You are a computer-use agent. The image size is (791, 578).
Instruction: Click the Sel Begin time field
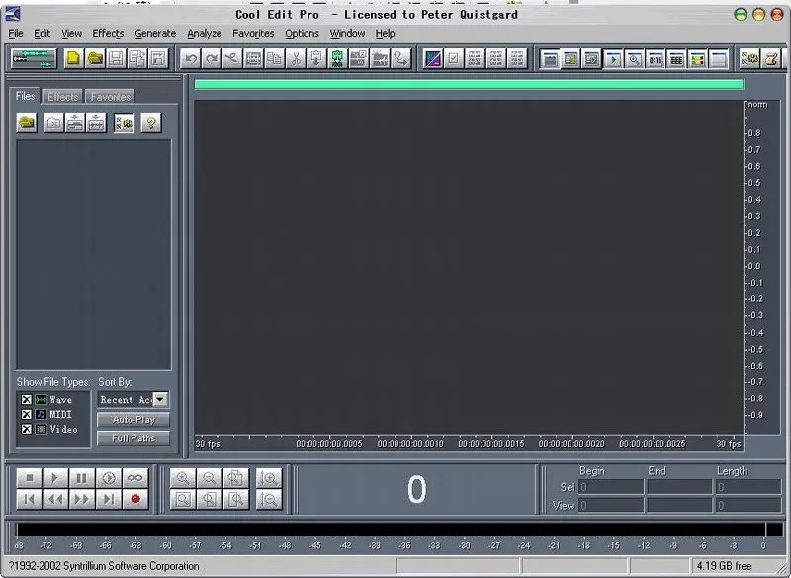click(x=611, y=487)
